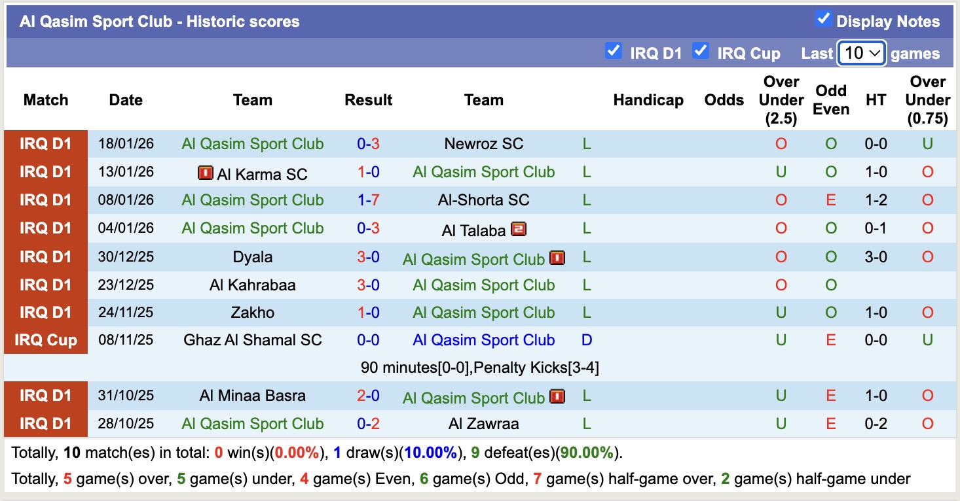The height and width of the screenshot is (501, 960).
Task: Open the Last games count dropdown
Action: 861,52
